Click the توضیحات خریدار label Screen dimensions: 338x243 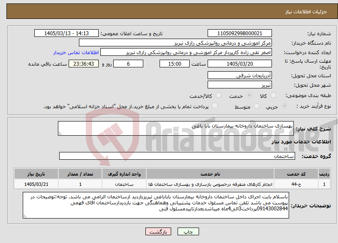click(311, 206)
